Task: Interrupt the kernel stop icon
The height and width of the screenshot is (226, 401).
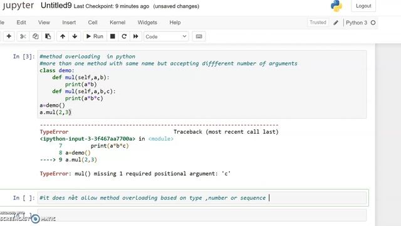Action: tap(112, 36)
